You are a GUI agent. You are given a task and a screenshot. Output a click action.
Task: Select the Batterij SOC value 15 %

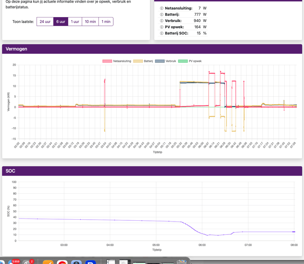tap(201, 33)
